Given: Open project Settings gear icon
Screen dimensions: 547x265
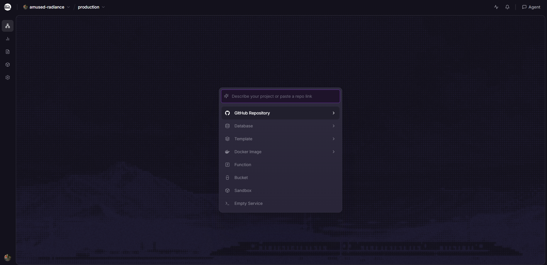Looking at the screenshot, I should point(8,77).
